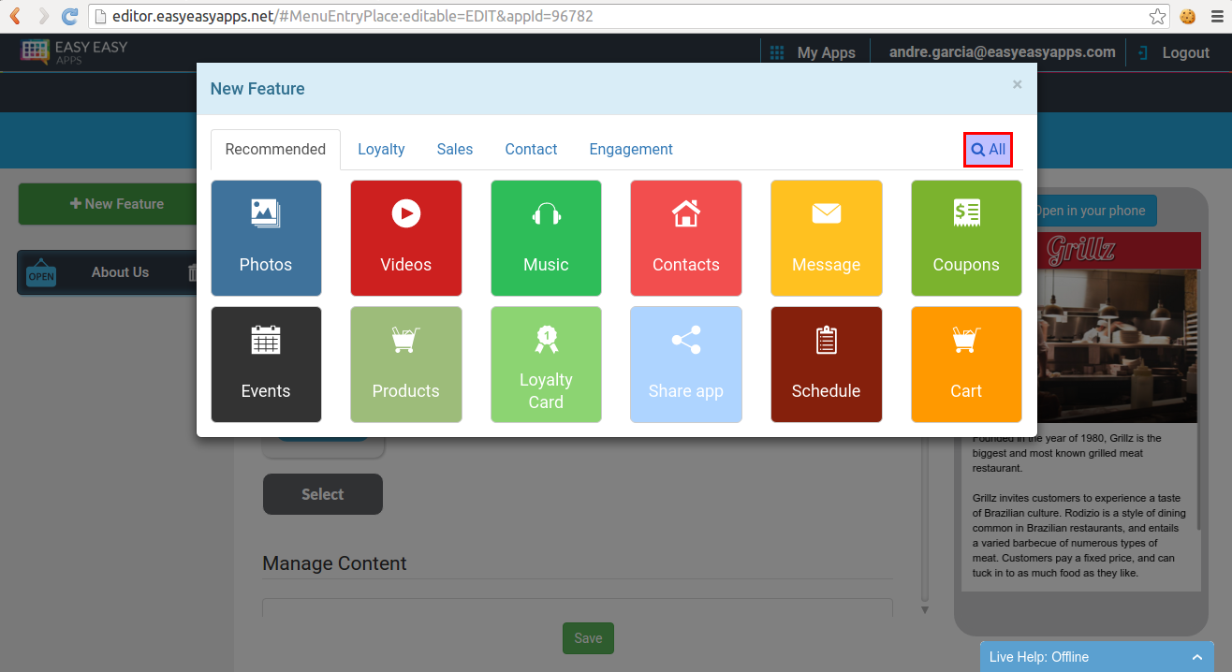Click the browser address bar
Viewport: 1232px width, 672px height.
(x=374, y=16)
